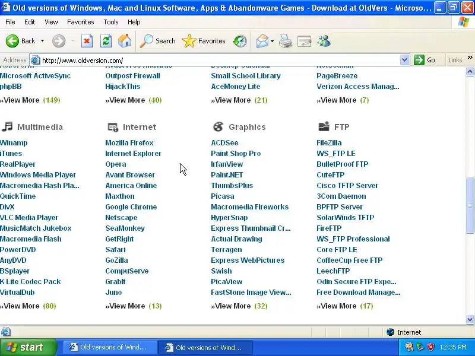This screenshot has width=475, height=356.
Task: Open the Winamp link
Action: tap(14, 142)
